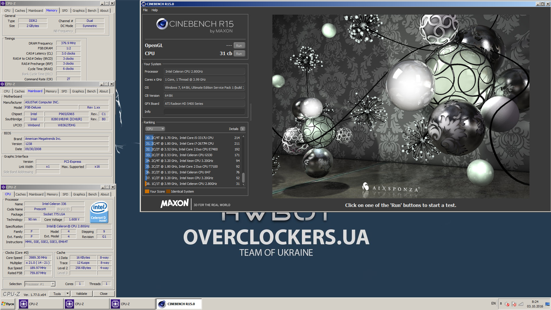Select ranking row Core 2 Duo CPU E7400
551x310 pixels.
[x=193, y=149]
